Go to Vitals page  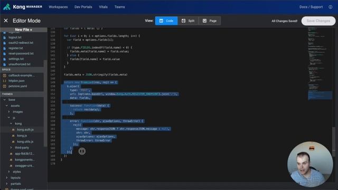click(x=103, y=7)
